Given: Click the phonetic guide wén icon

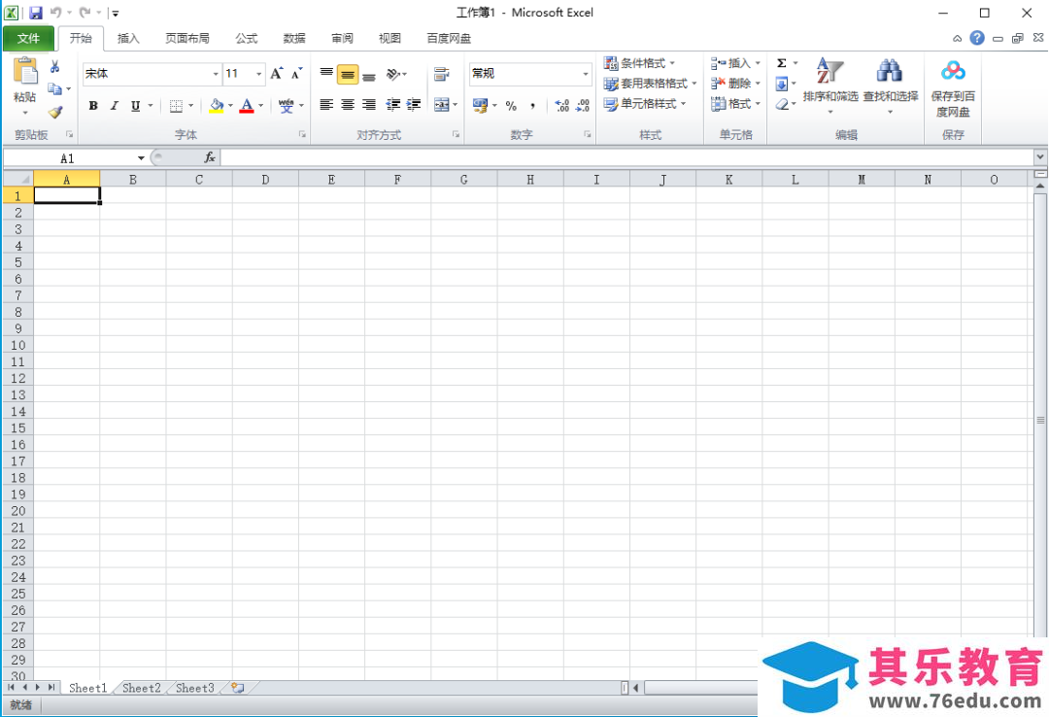Looking at the screenshot, I should click(x=287, y=106).
